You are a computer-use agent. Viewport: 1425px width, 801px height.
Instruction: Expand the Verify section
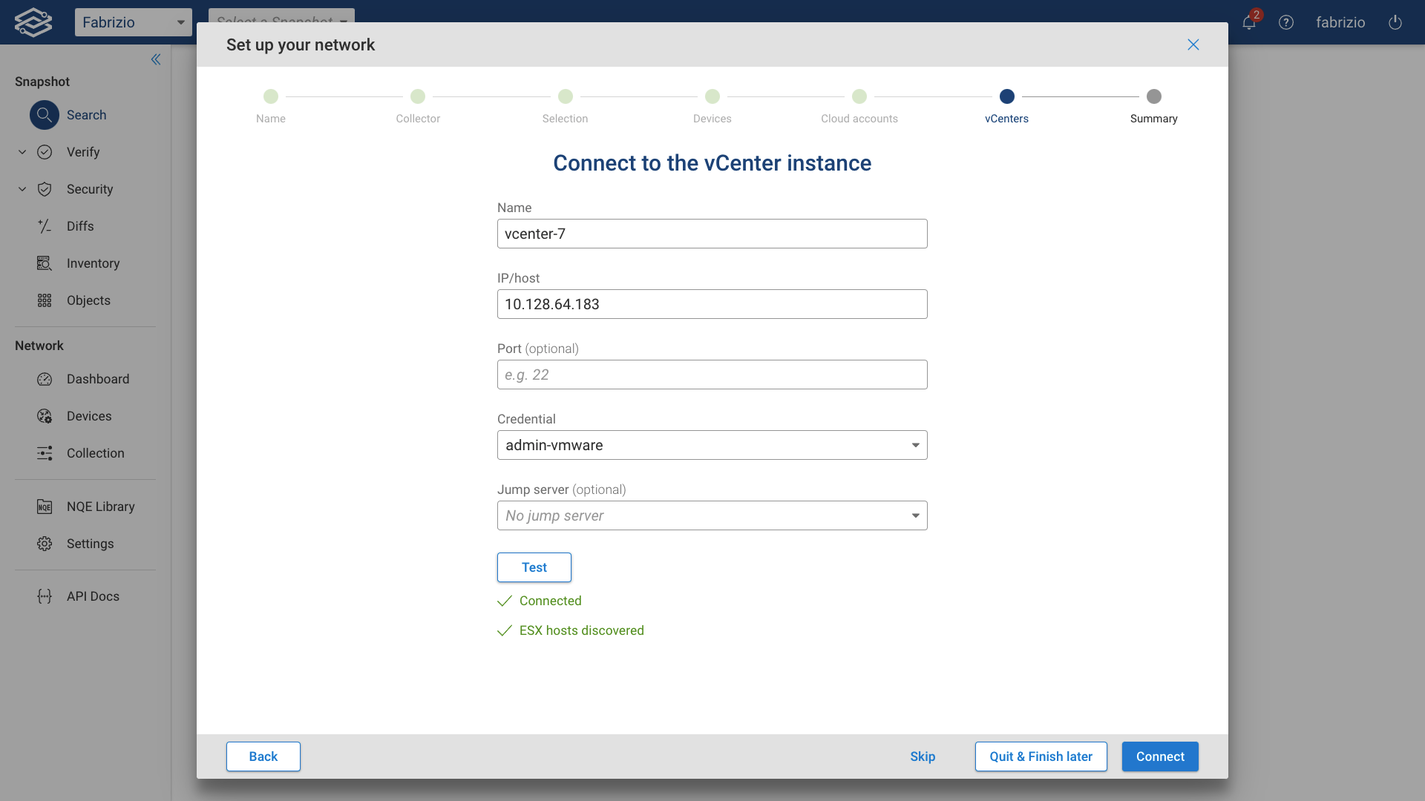[82, 152]
